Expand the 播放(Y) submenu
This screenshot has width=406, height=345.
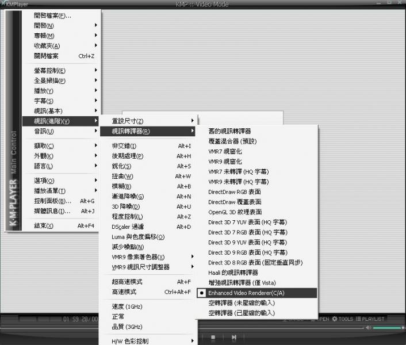tap(60, 91)
